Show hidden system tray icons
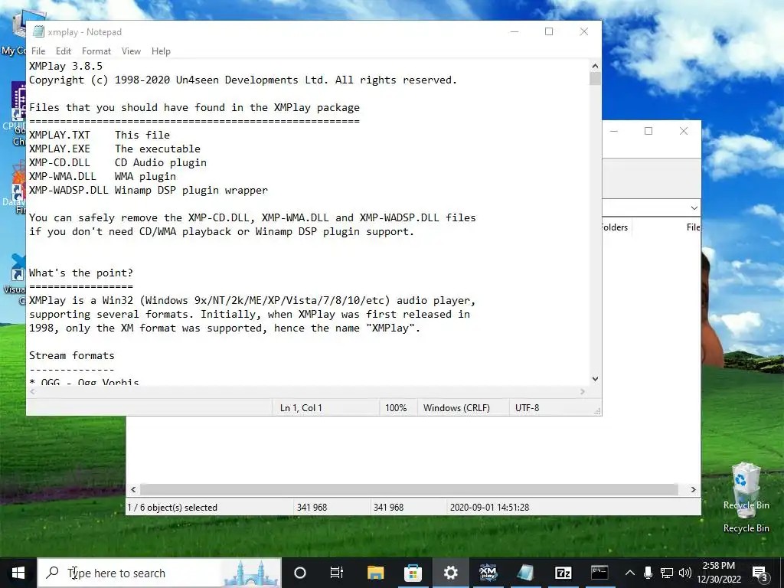 (630, 573)
